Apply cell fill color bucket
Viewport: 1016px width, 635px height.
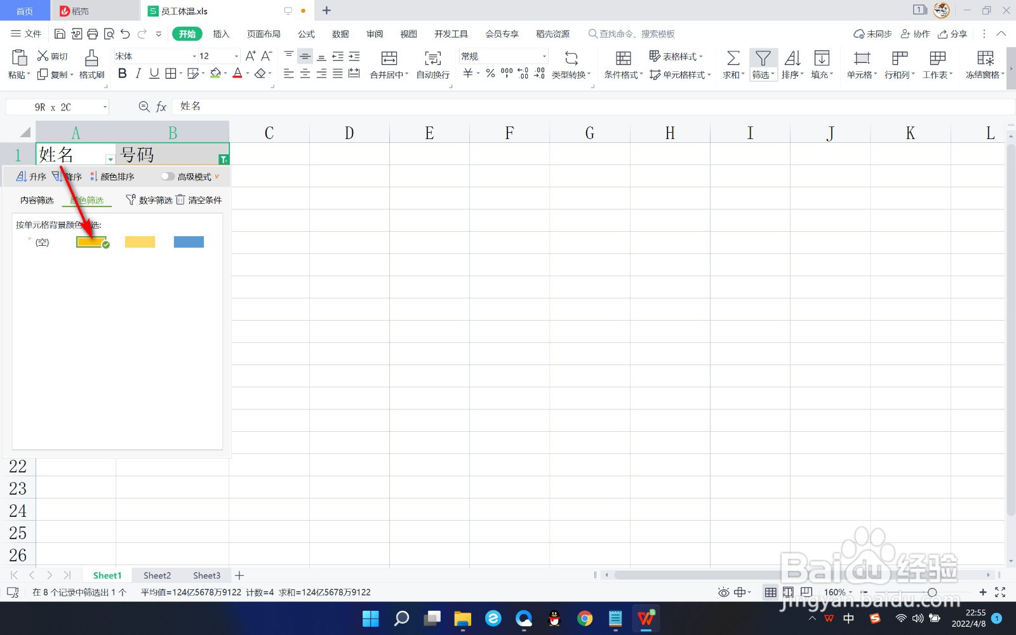[215, 74]
